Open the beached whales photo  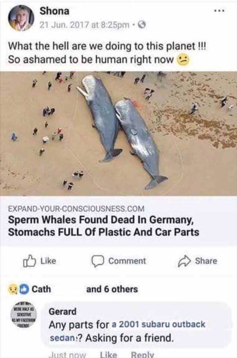[x=118, y=134]
